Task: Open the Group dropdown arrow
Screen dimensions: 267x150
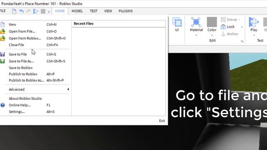Action: [239, 20]
